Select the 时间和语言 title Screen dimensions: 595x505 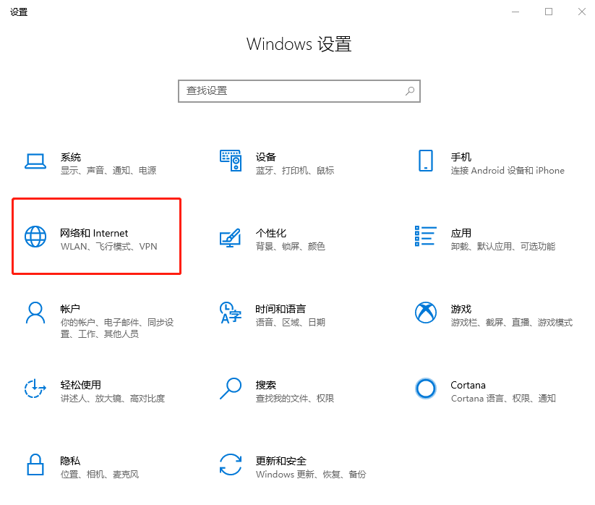point(281,309)
